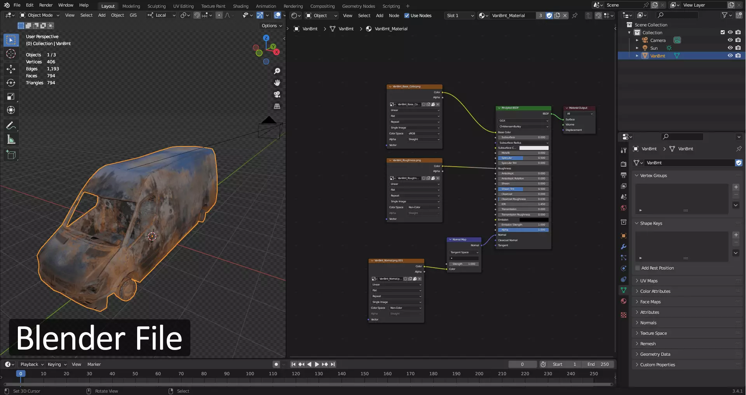
Task: Expand the UV Maps panel
Action: click(x=648, y=281)
